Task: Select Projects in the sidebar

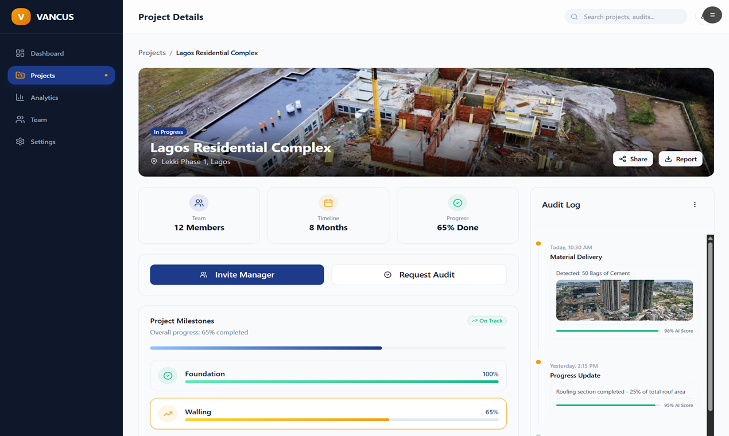Action: tap(61, 75)
